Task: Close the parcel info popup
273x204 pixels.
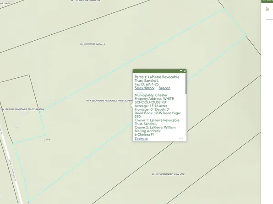Action: [x=185, y=71]
